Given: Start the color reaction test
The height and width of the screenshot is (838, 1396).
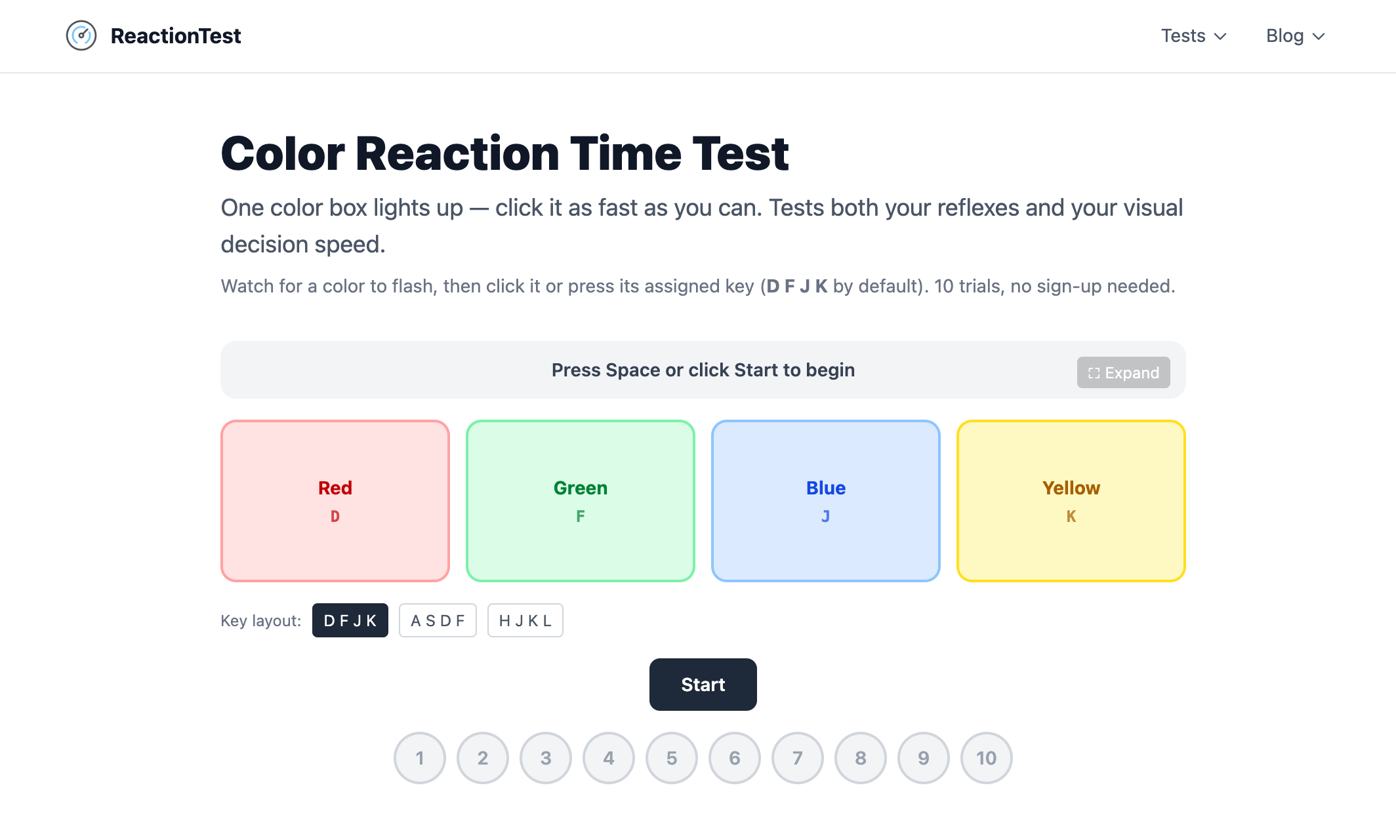Looking at the screenshot, I should pyautogui.click(x=703, y=685).
